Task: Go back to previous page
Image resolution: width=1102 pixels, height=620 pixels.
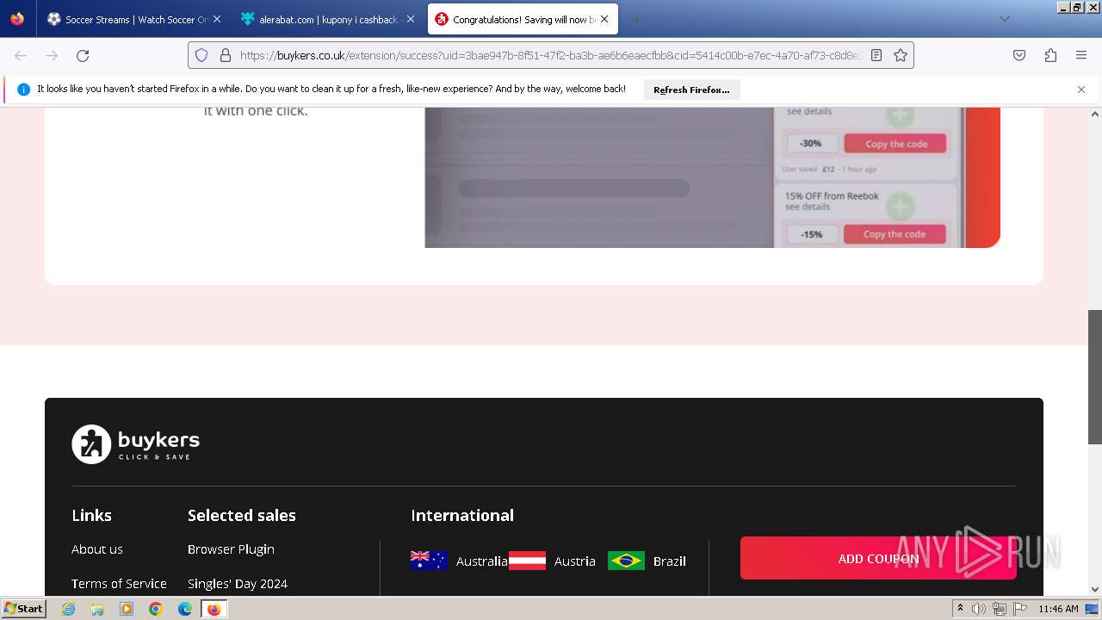Action: pos(21,55)
